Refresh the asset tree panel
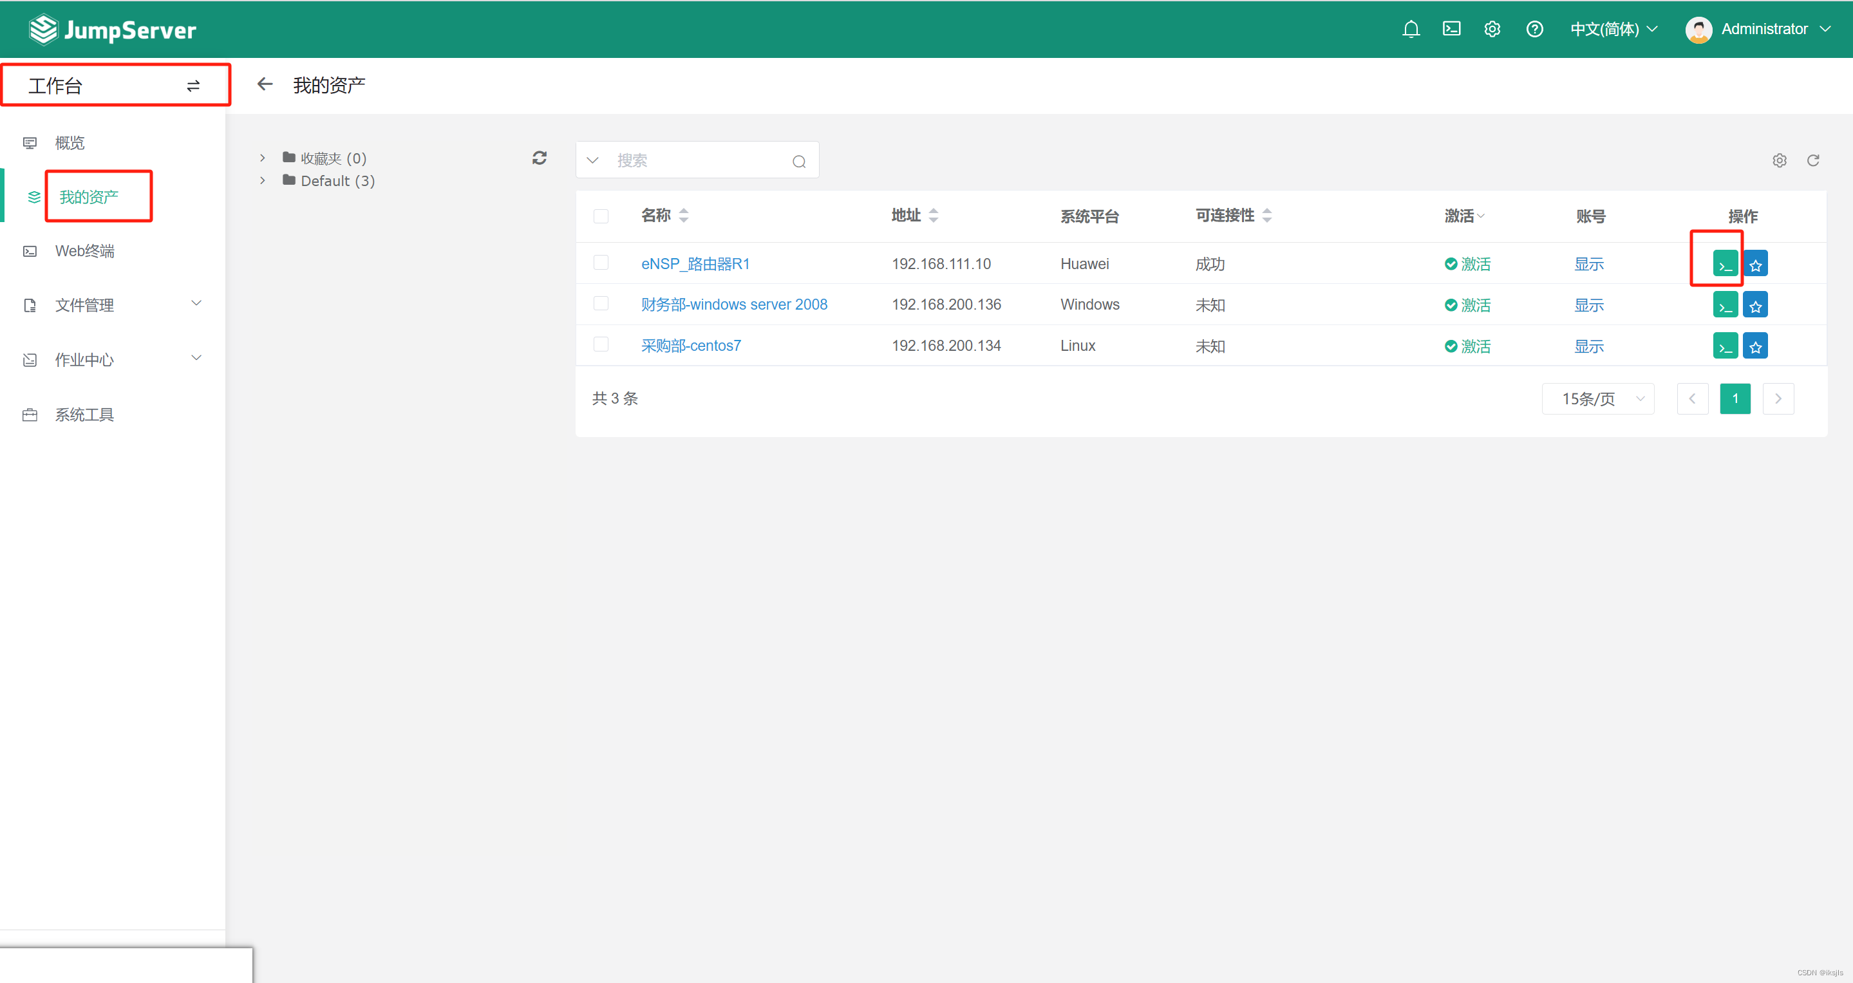1853x983 pixels. pyautogui.click(x=539, y=158)
